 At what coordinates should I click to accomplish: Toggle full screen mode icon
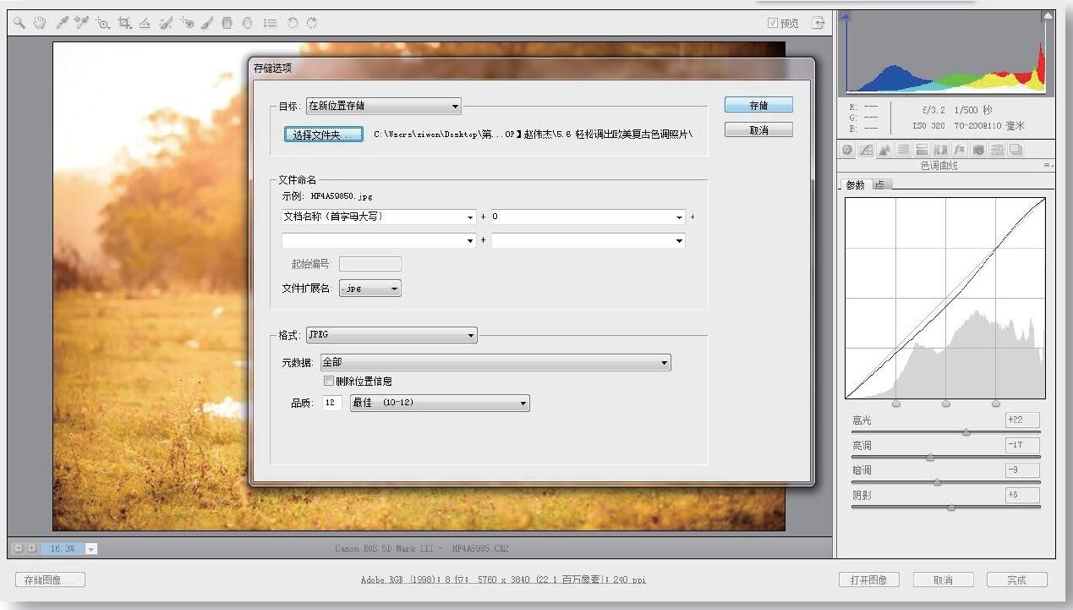[818, 23]
